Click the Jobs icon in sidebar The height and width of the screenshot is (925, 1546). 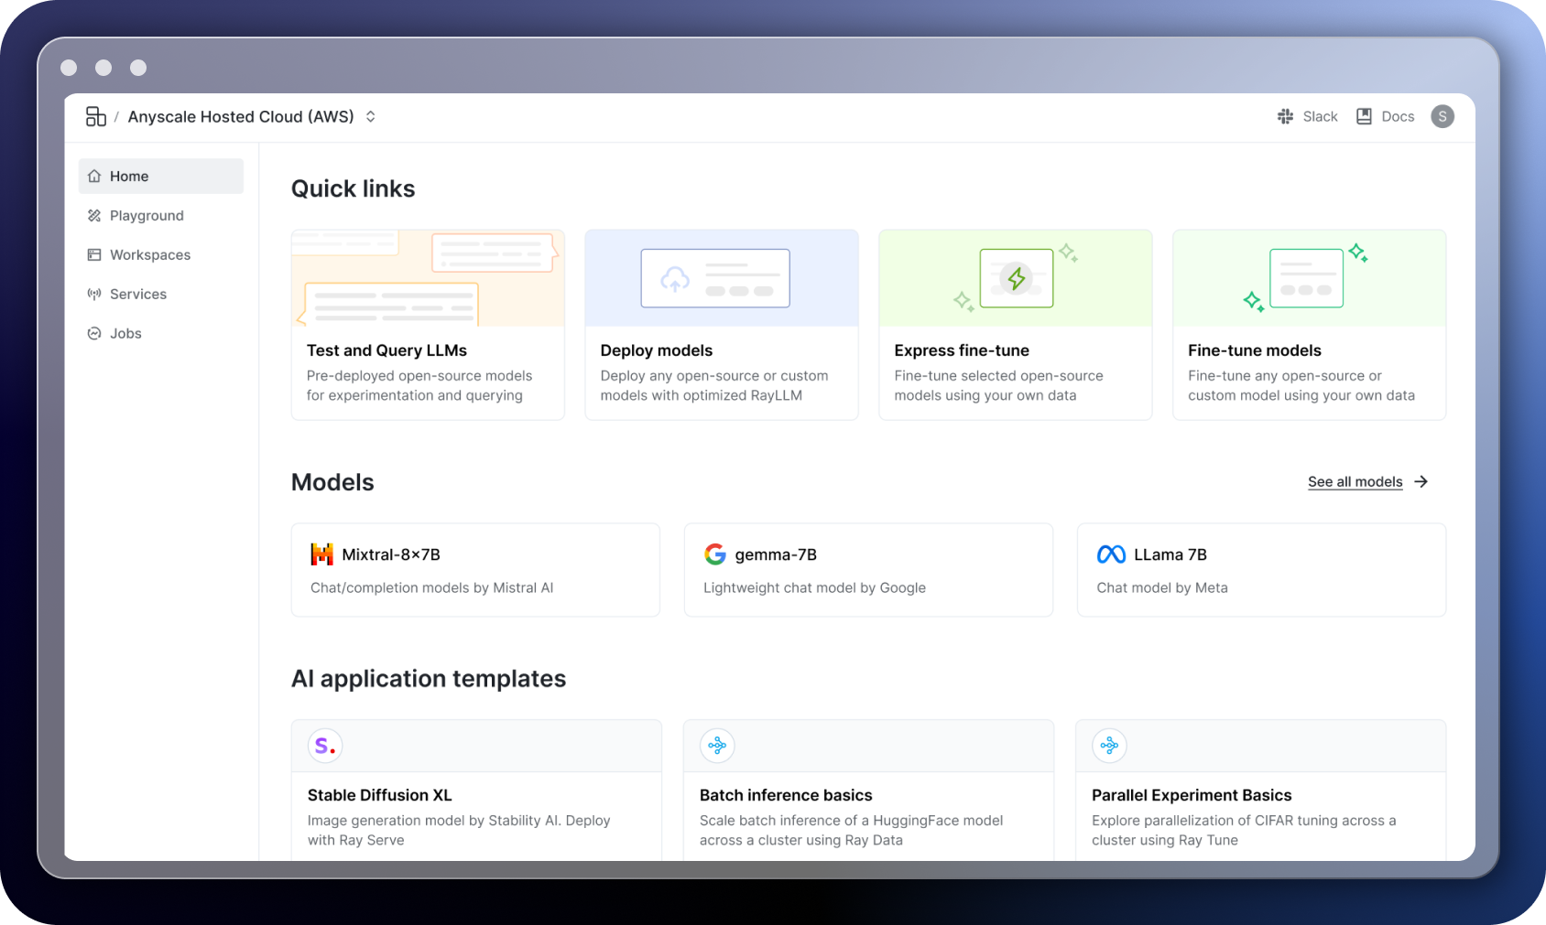coord(94,333)
